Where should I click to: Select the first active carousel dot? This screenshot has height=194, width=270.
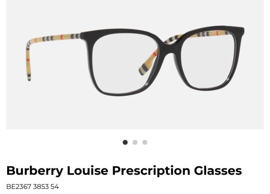tap(125, 142)
